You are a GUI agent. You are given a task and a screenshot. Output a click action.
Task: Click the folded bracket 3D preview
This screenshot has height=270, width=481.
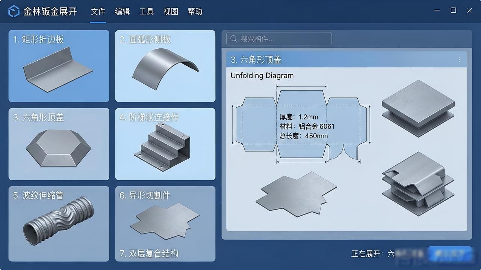click(418, 184)
